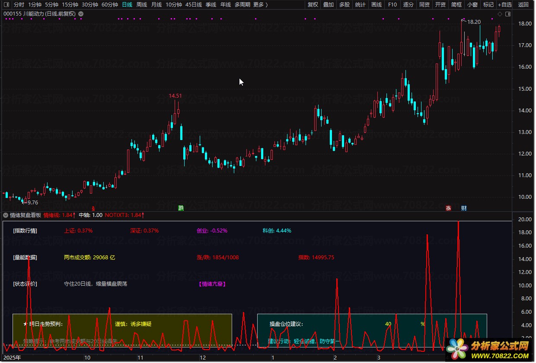
Task: Expand 更多 to show more periods
Action: point(260,5)
